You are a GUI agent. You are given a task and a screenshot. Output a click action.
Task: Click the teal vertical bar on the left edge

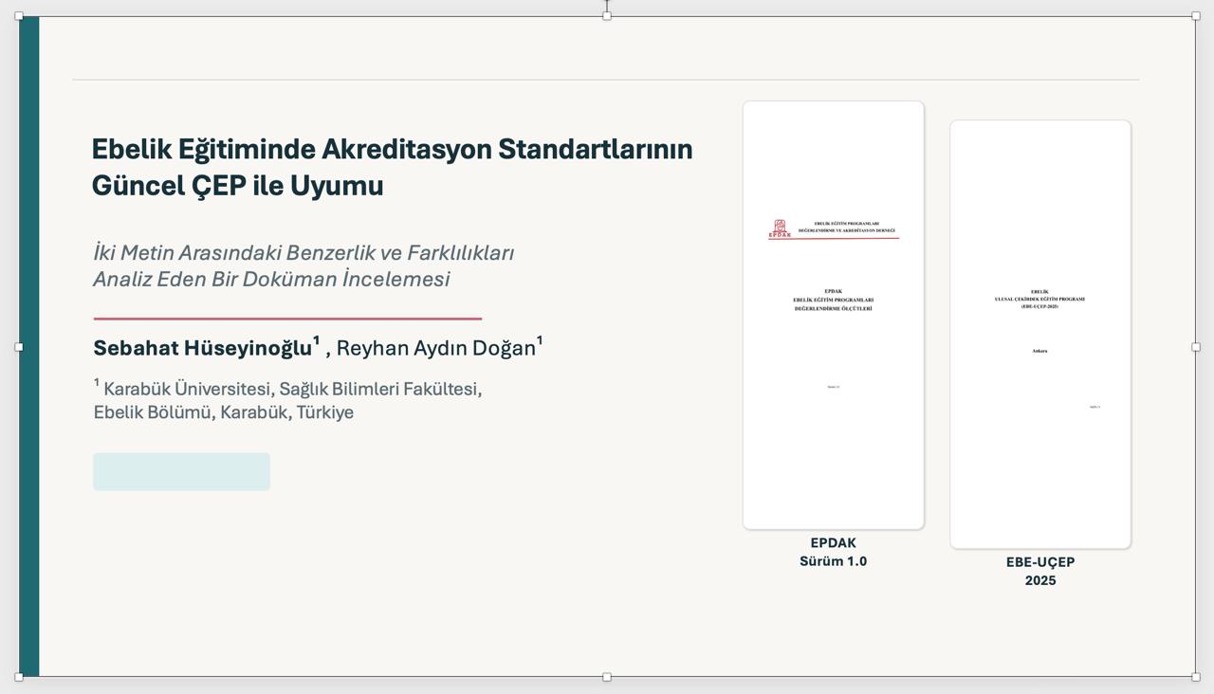pos(29,347)
